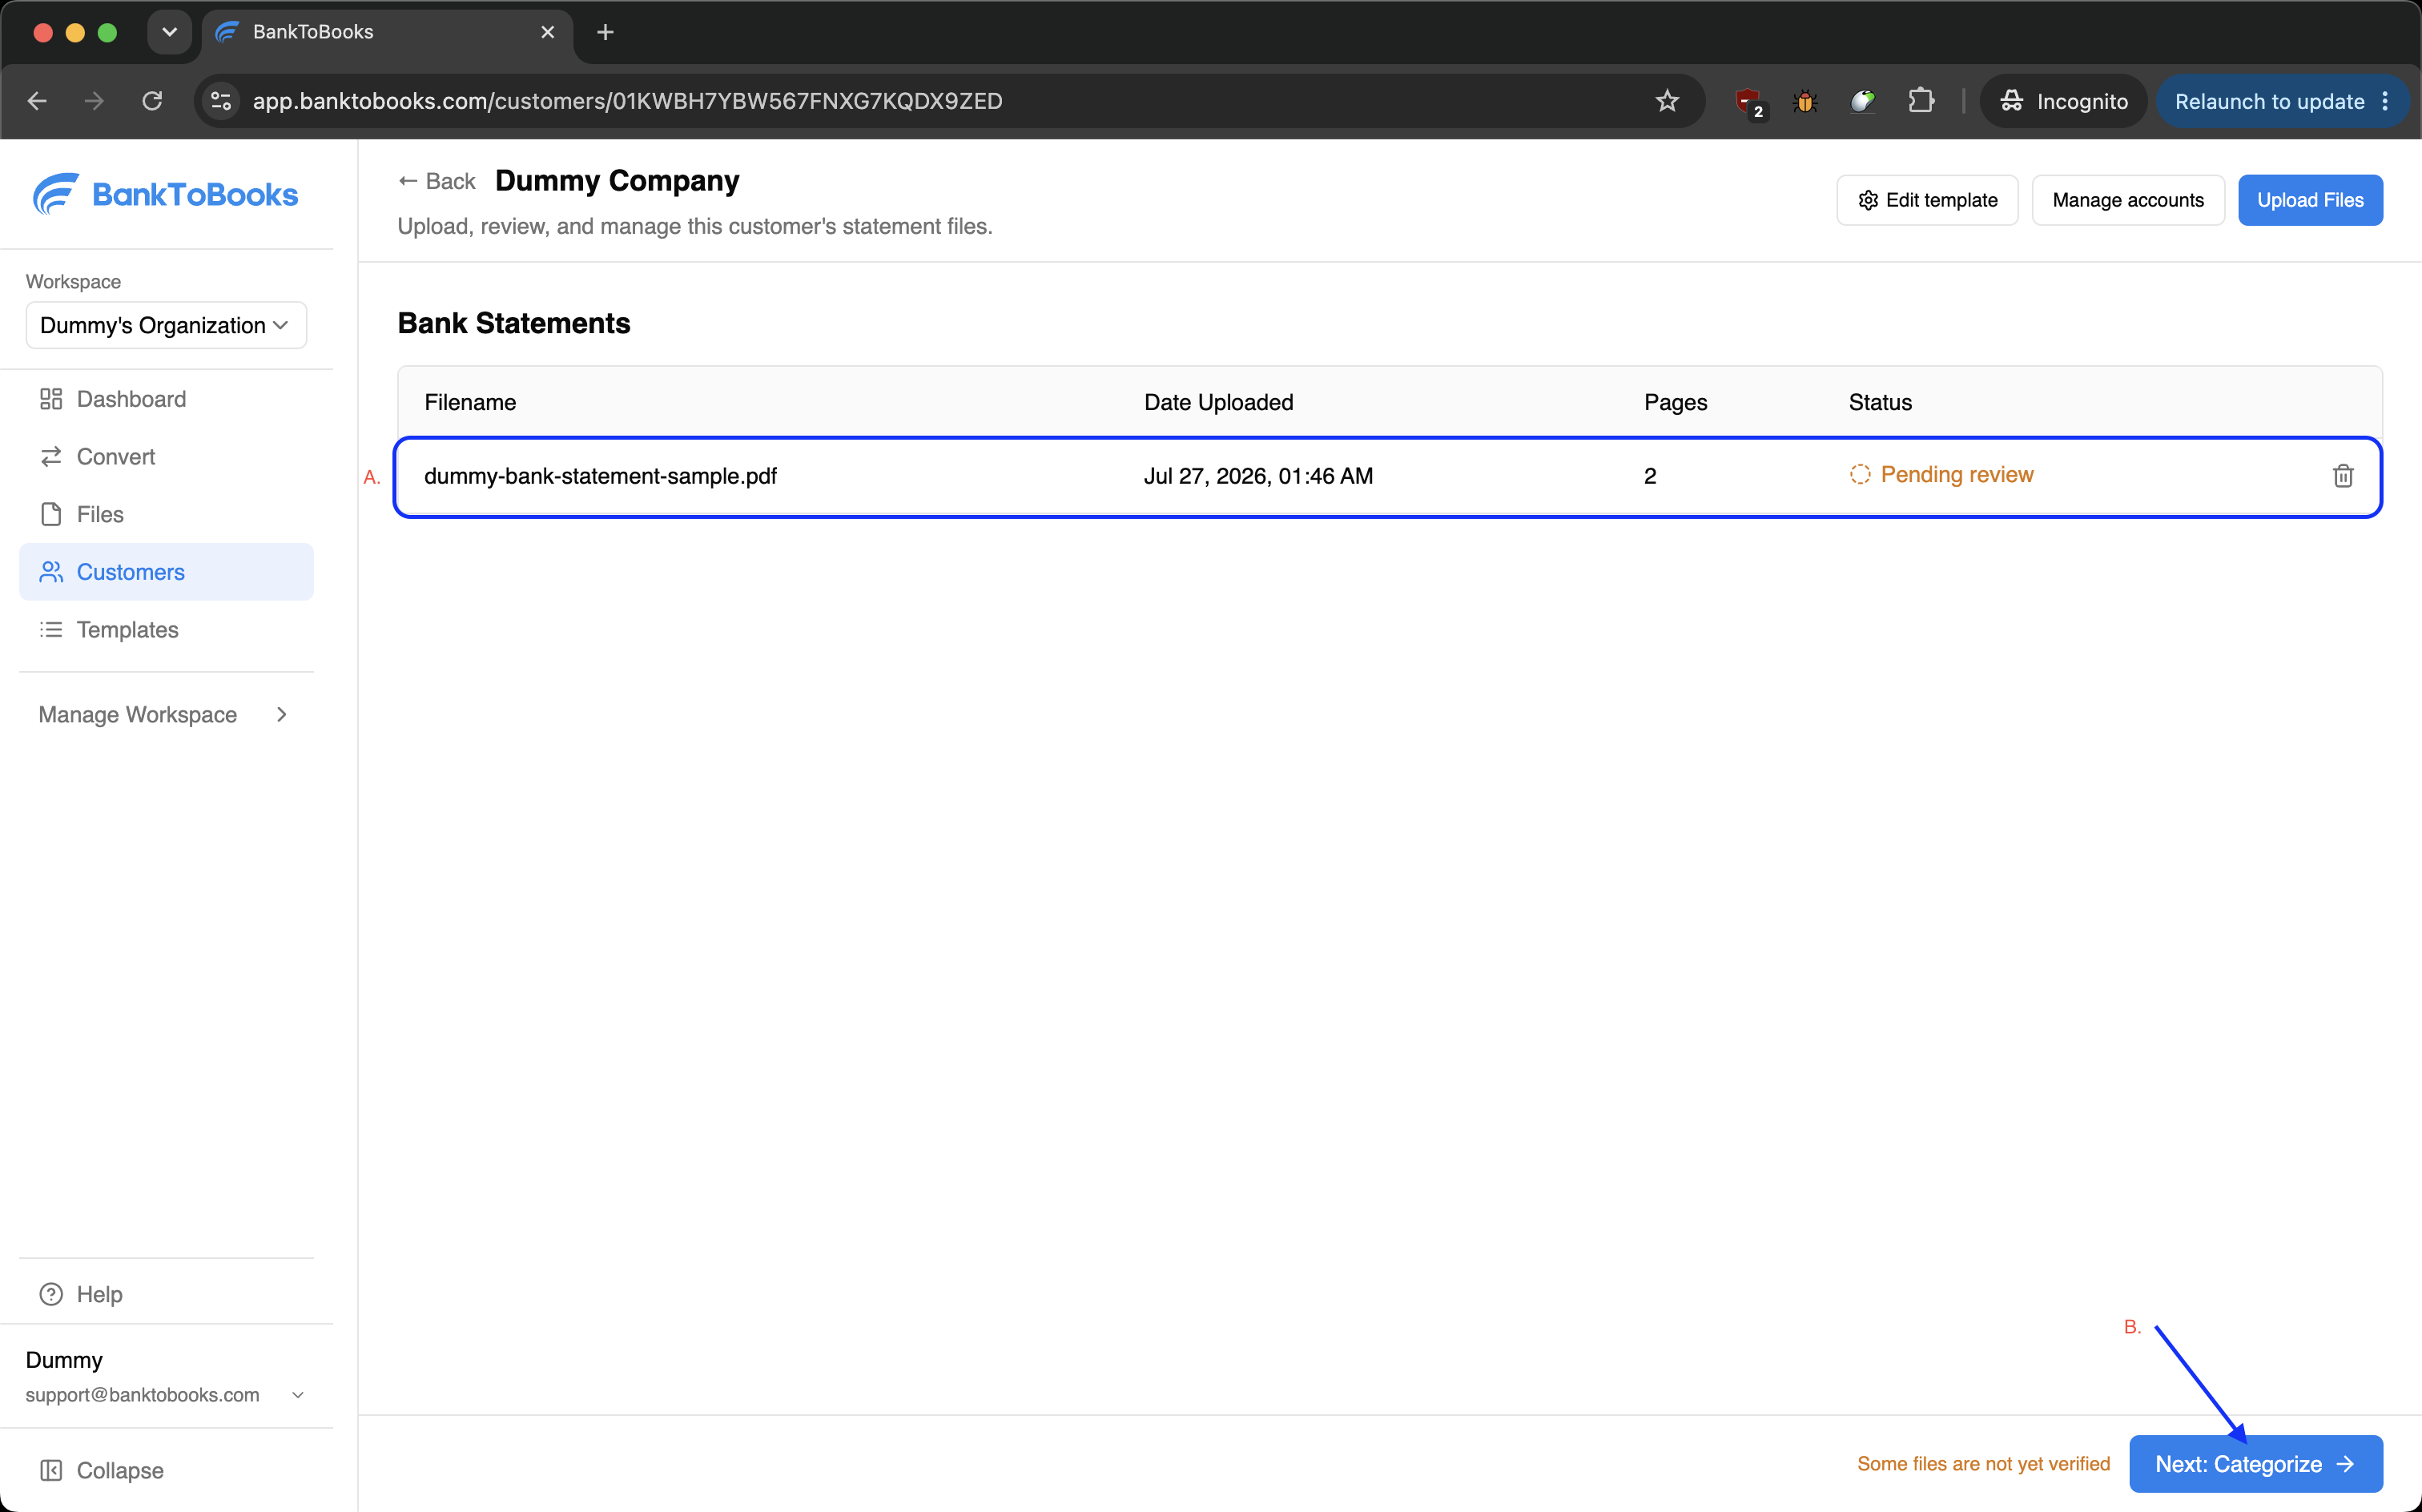This screenshot has width=2422, height=1512.
Task: Open the tab search dropdown arrow
Action: click(169, 32)
